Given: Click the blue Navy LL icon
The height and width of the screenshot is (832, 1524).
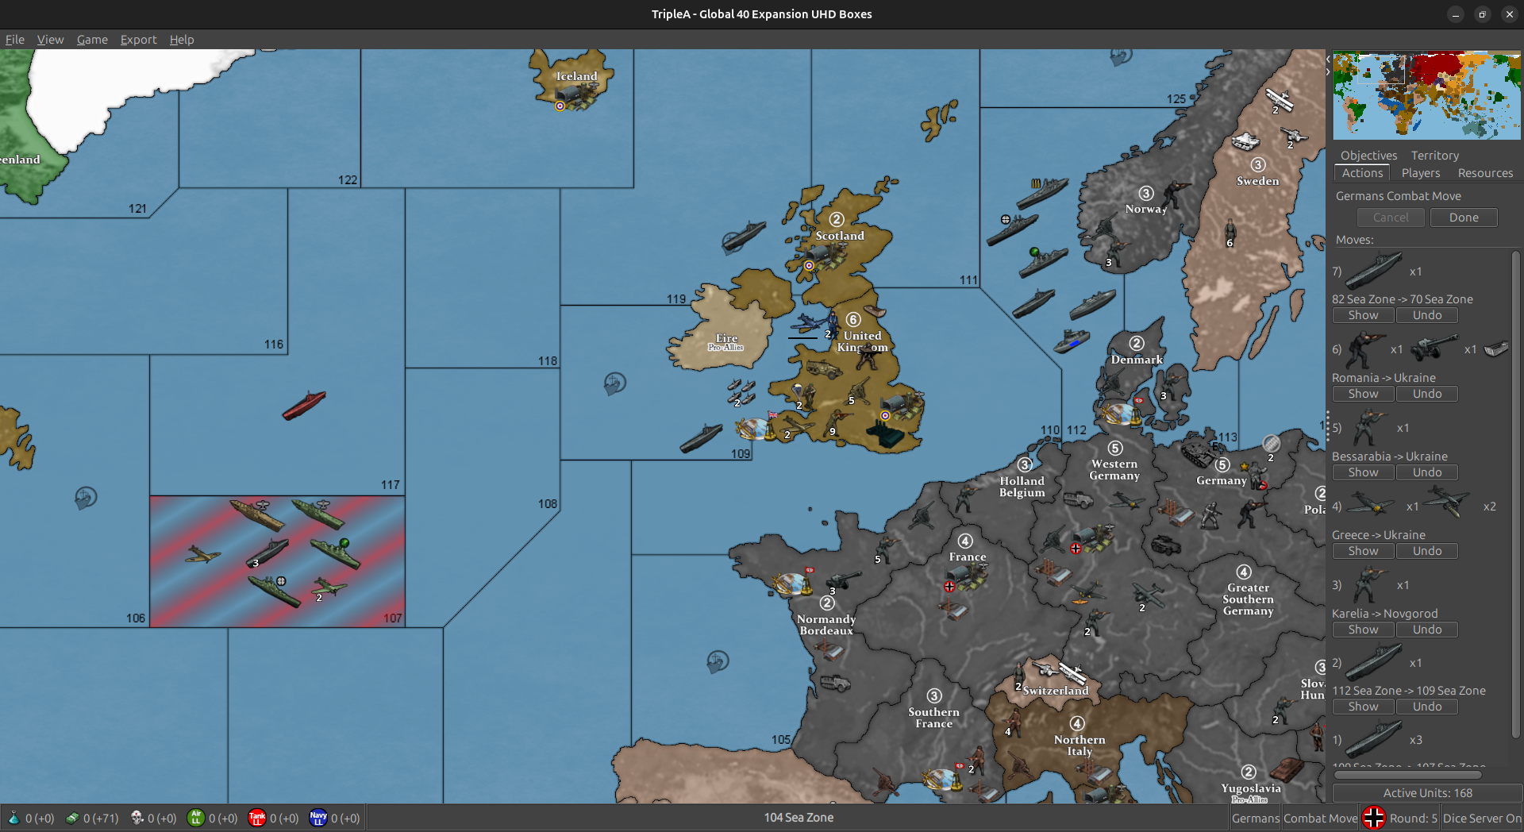Looking at the screenshot, I should click(317, 818).
